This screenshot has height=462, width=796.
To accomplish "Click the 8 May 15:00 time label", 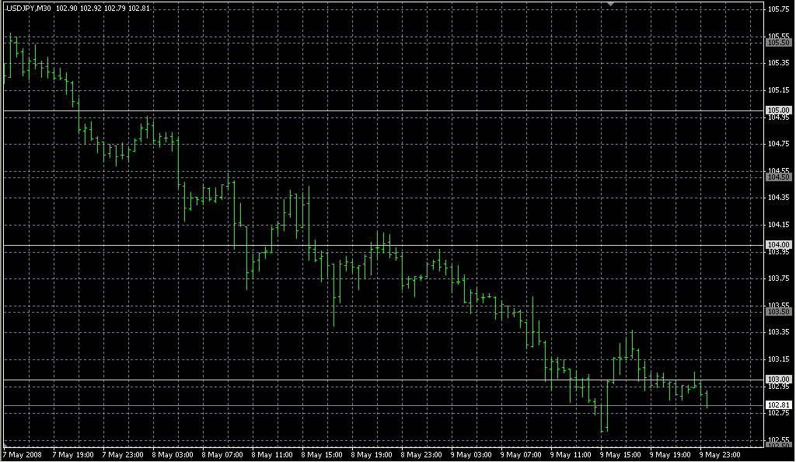I will point(321,454).
